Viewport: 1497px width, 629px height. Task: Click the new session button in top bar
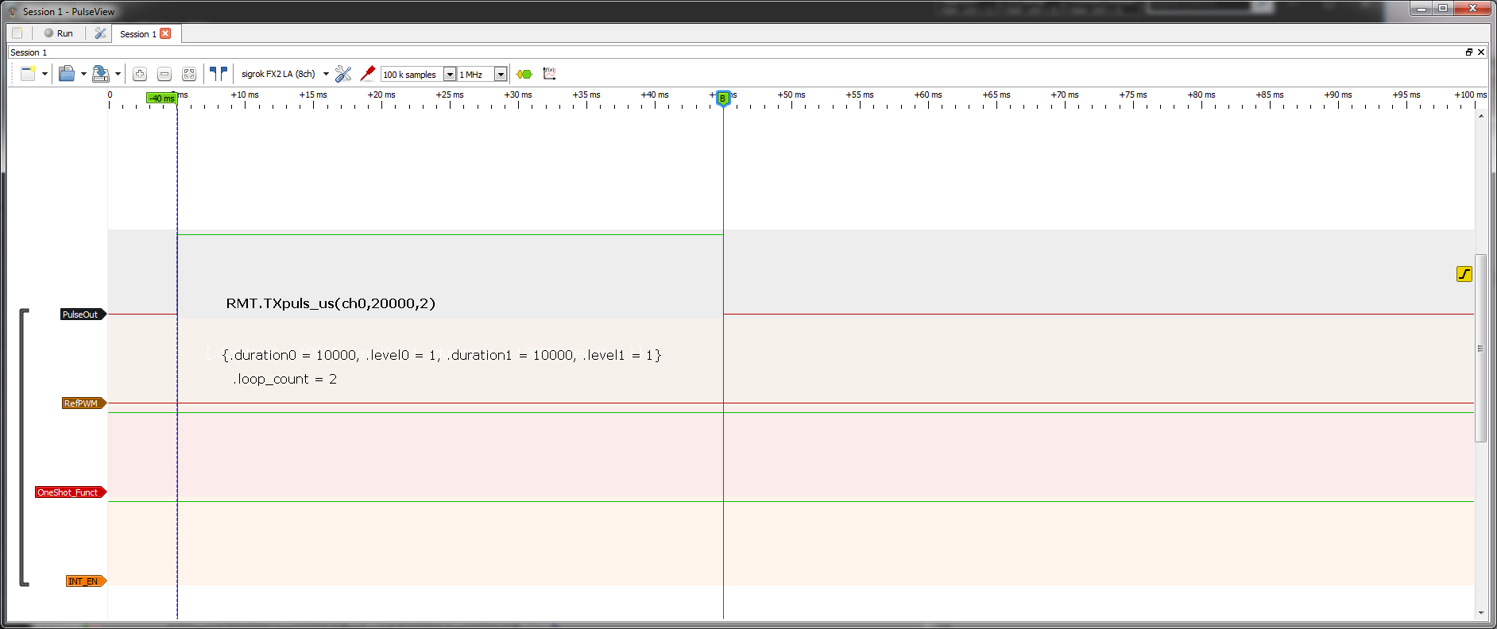coord(17,33)
